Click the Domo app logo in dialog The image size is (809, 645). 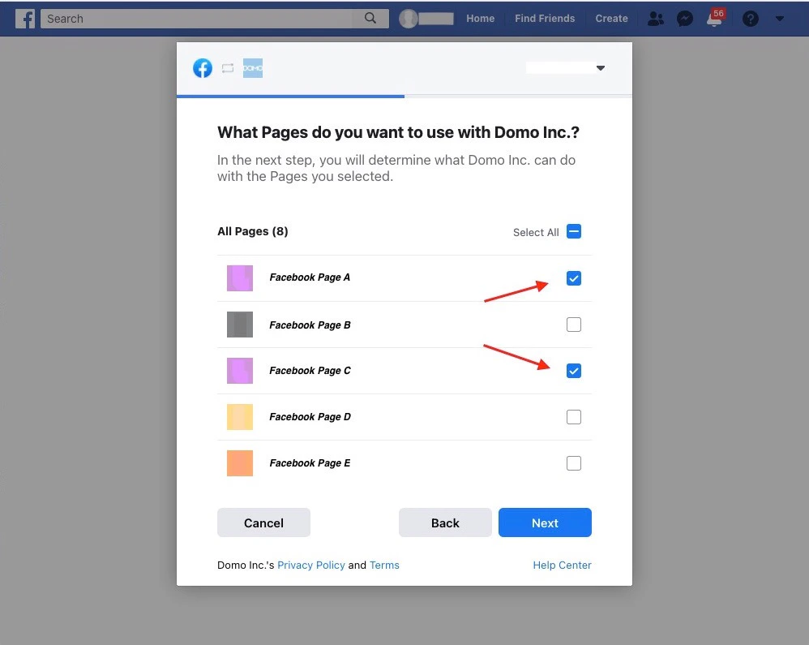pos(253,67)
